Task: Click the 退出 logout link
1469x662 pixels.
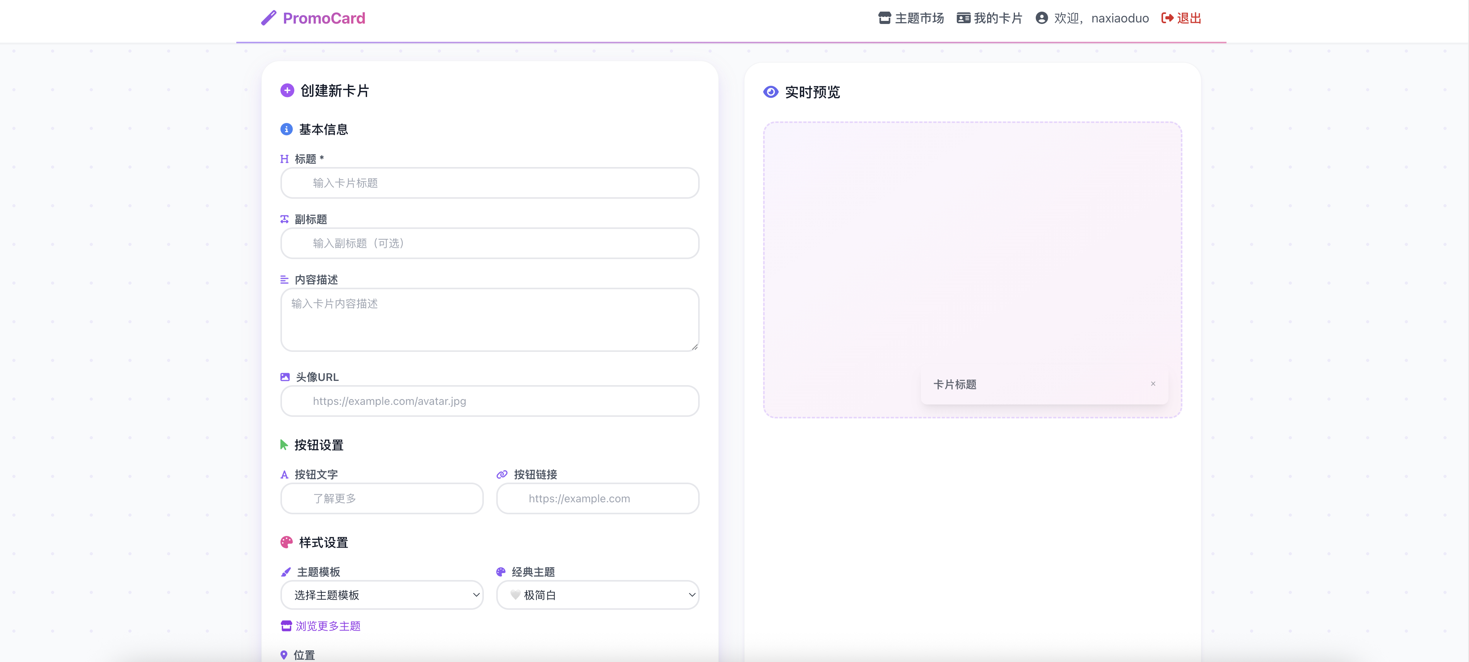Action: (x=1189, y=18)
